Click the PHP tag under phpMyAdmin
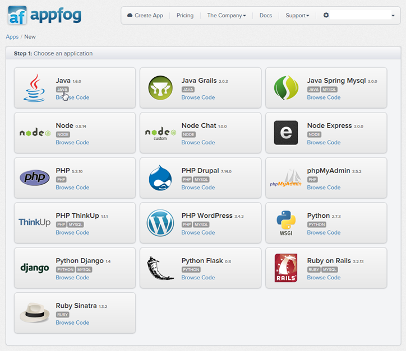Image resolution: width=406 pixels, height=351 pixels. (x=312, y=179)
